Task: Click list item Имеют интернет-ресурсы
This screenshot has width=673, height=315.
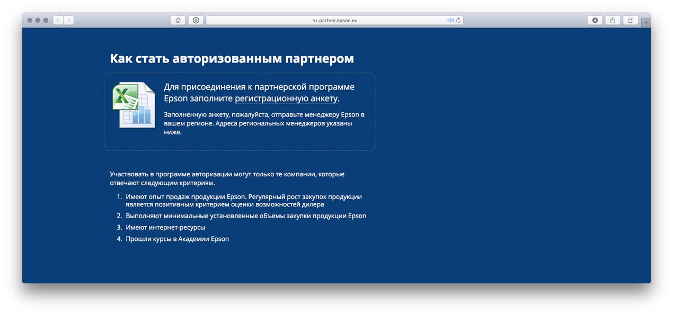Action: coord(165,227)
